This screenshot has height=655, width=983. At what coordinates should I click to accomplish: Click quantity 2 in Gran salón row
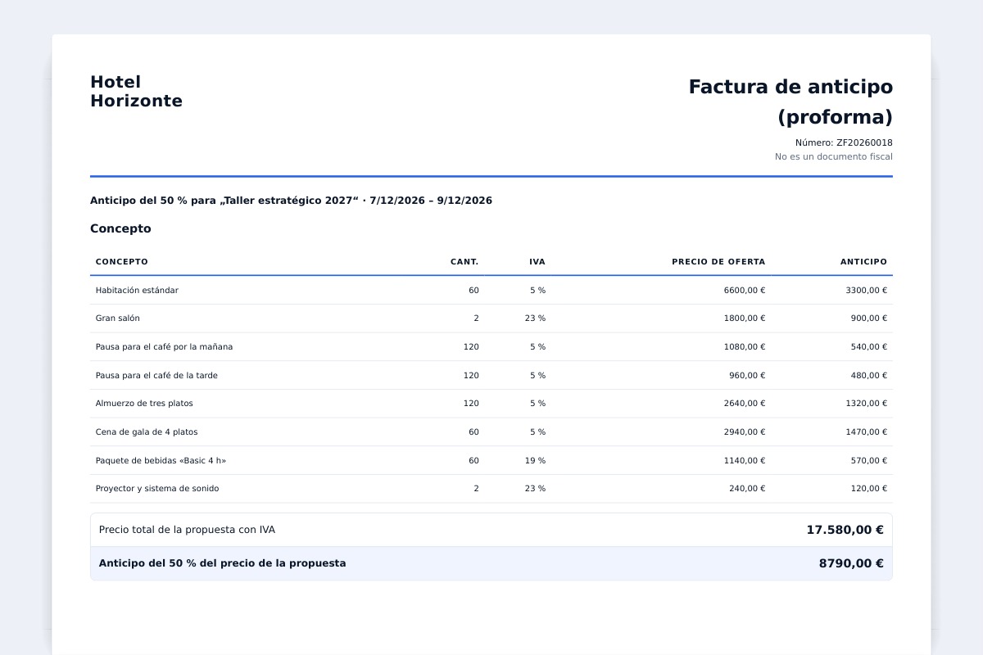(476, 318)
